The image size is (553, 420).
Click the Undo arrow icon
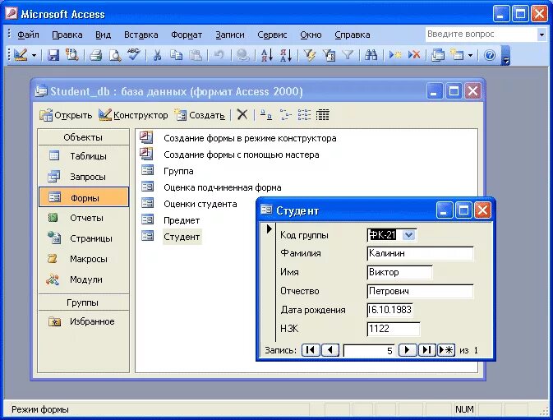pyautogui.click(x=219, y=55)
